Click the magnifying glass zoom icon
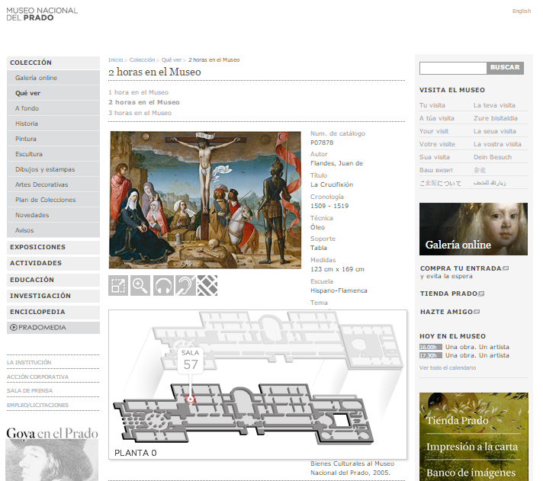Viewport: 543px width, 481px height. pos(140,285)
